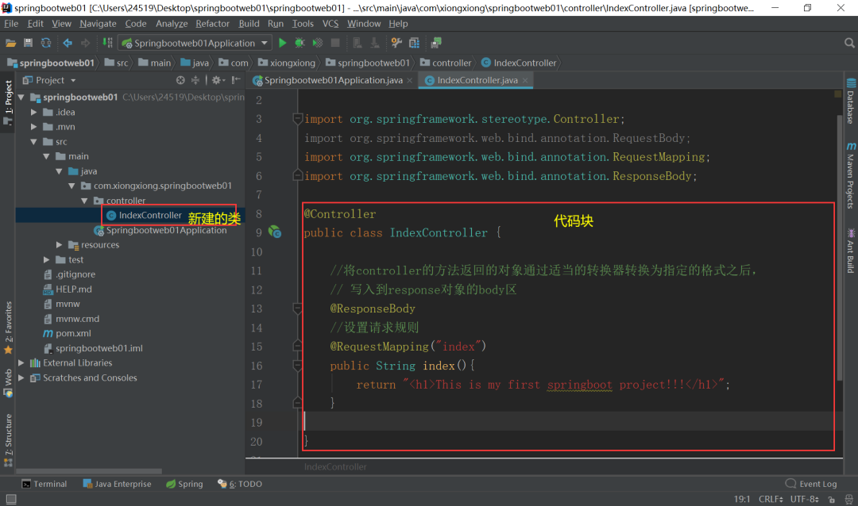Open Maven Projects side panel
The height and width of the screenshot is (506, 858).
pos(851,175)
